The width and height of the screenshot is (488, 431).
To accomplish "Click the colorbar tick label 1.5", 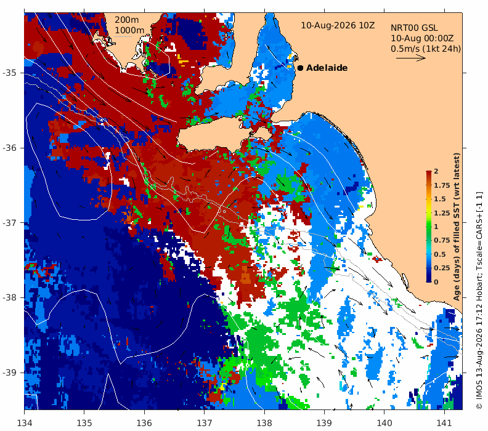I will 439,199.
